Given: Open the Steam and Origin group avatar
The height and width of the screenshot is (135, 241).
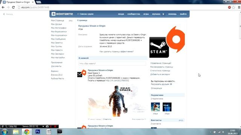Looking at the screenshot, I should pos(167,42).
